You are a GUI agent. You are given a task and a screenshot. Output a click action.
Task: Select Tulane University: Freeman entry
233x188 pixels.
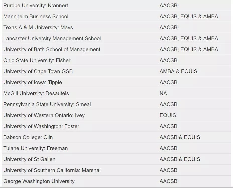pos(36,148)
